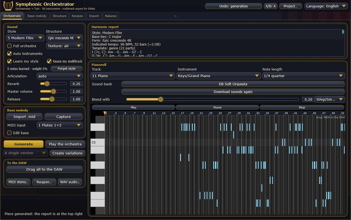Image resolution: width=351 pixels, height=220 pixels.
Task: Click the Generate button
Action: [24, 144]
